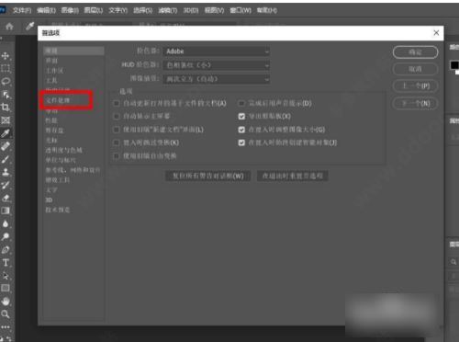Open the 图像插值 dropdown list

(217, 79)
